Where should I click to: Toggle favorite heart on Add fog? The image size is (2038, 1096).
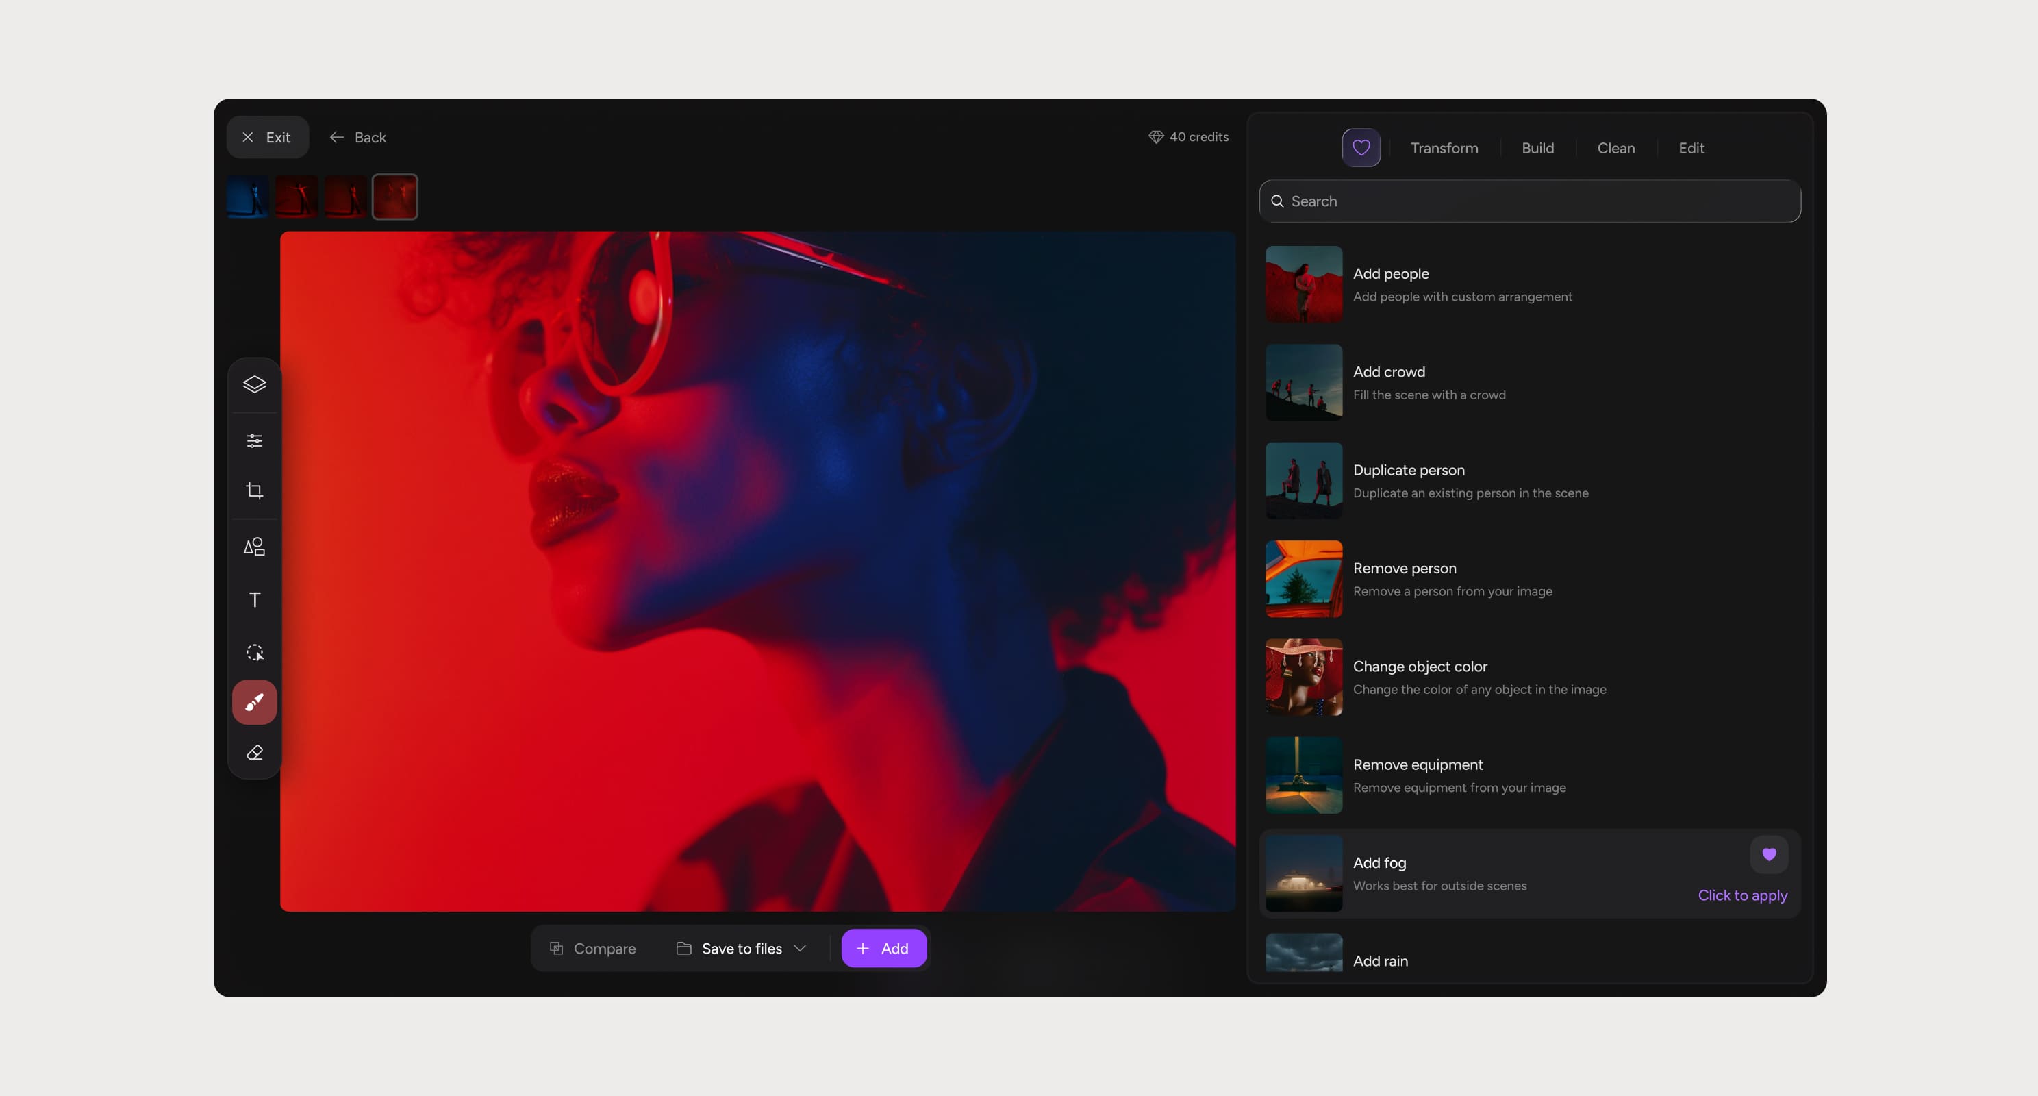point(1768,855)
